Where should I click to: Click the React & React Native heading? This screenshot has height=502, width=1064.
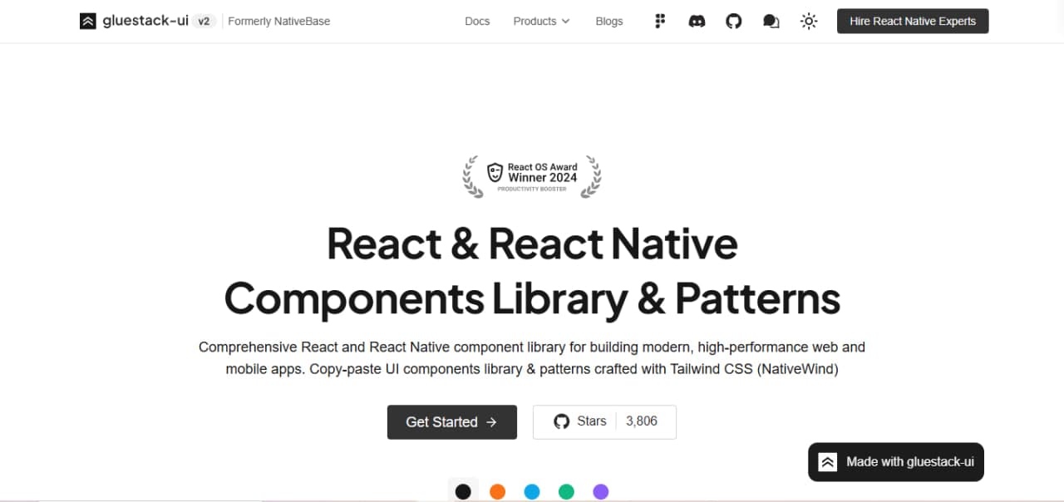click(532, 244)
